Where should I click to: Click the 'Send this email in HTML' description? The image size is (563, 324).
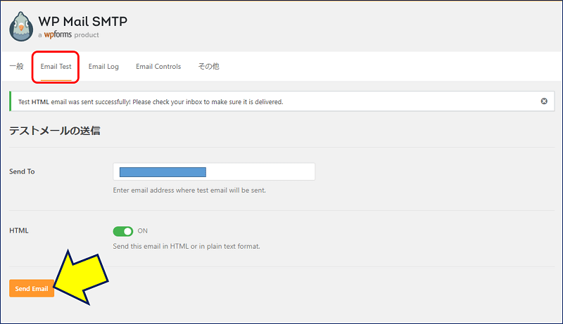click(x=186, y=246)
